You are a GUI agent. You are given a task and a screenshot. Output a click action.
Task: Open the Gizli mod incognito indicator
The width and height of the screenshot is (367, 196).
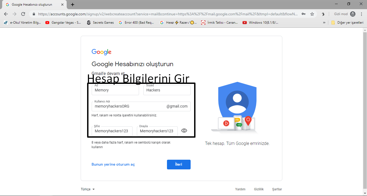[x=345, y=14]
